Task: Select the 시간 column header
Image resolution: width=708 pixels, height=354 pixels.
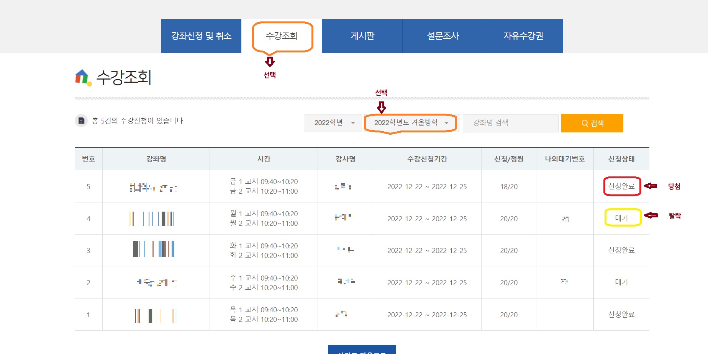Action: pos(264,159)
